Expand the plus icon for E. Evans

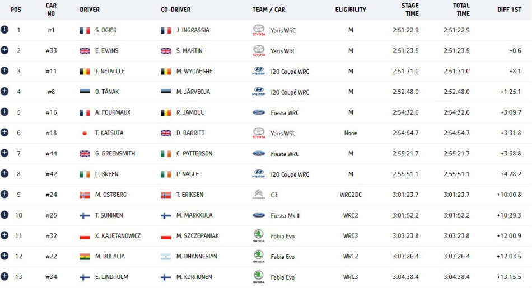click(x=5, y=50)
